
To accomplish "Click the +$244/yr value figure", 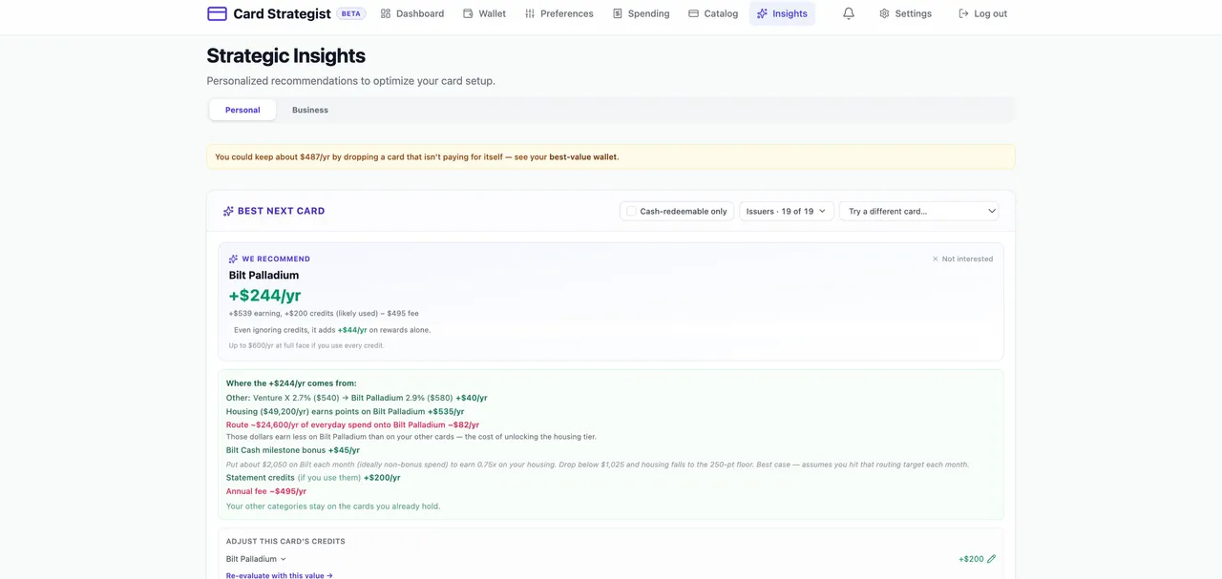I will 264,296.
